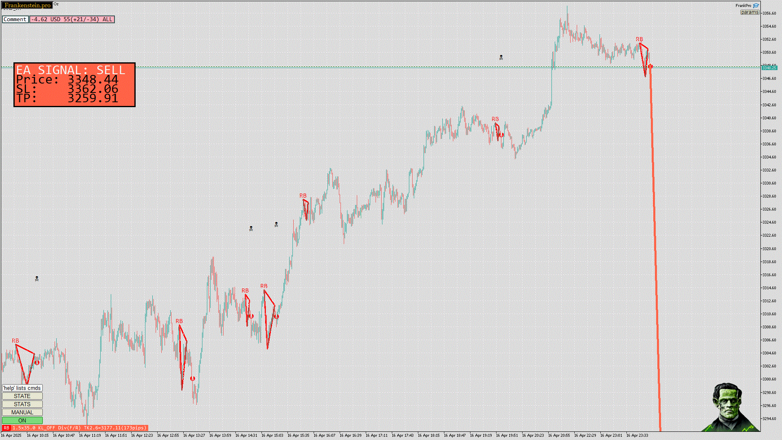Open the params panel
782x440 pixels.
coord(749,12)
